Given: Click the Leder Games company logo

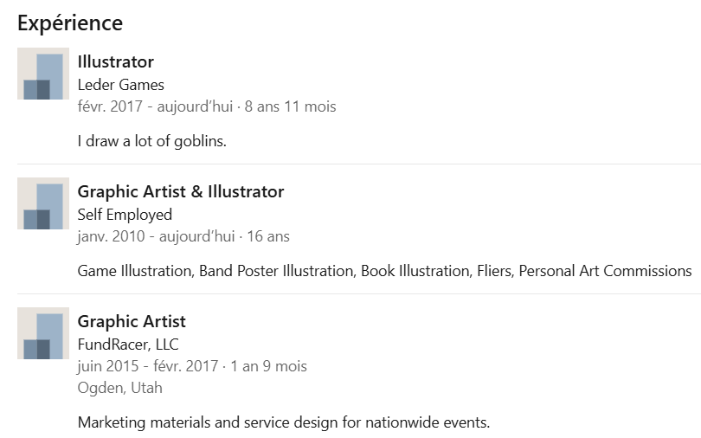Looking at the screenshot, I should pyautogui.click(x=43, y=74).
